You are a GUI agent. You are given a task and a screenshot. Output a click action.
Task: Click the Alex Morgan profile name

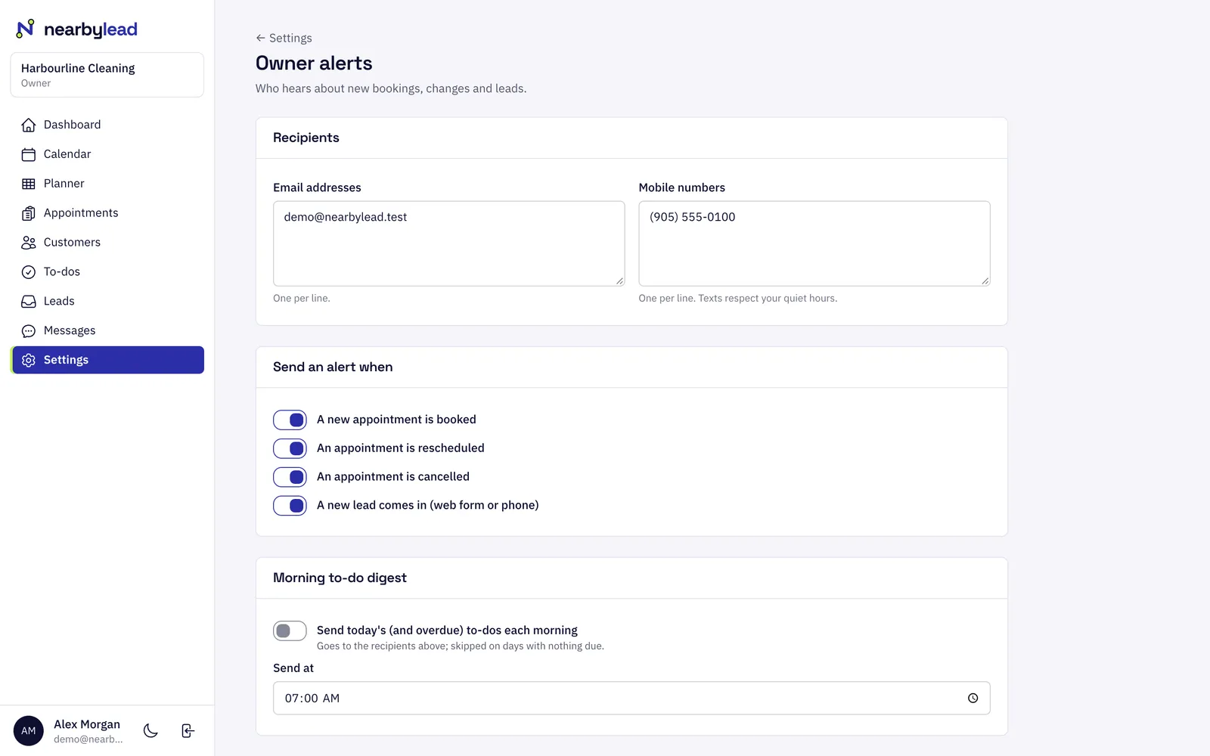87,724
